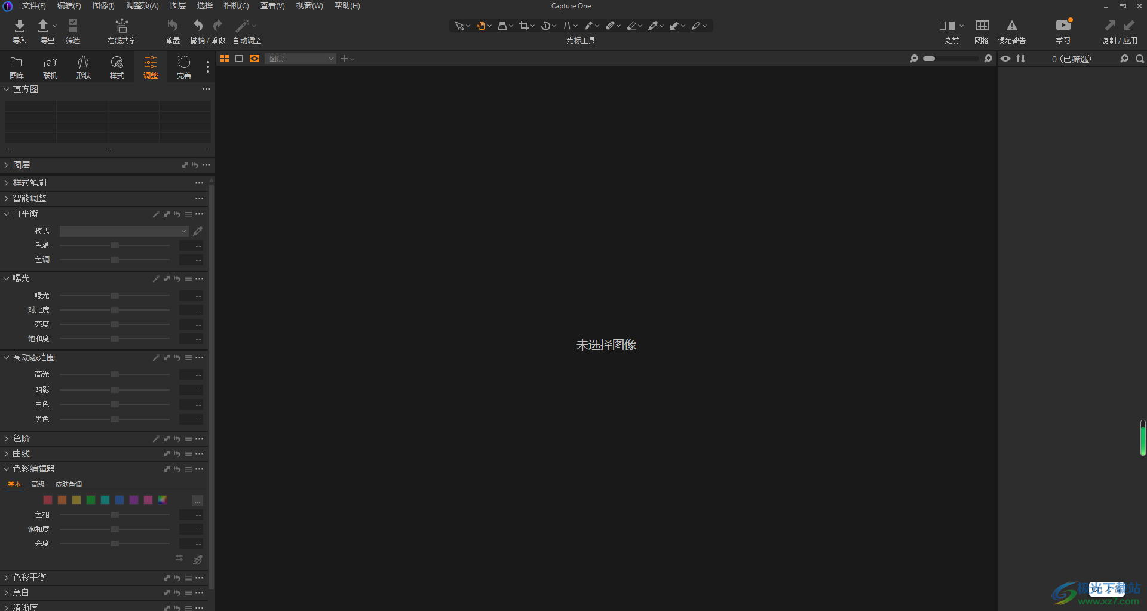Image resolution: width=1147 pixels, height=611 pixels.
Task: Switch to the Advanced (高级) color tab
Action: pyautogui.click(x=38, y=484)
